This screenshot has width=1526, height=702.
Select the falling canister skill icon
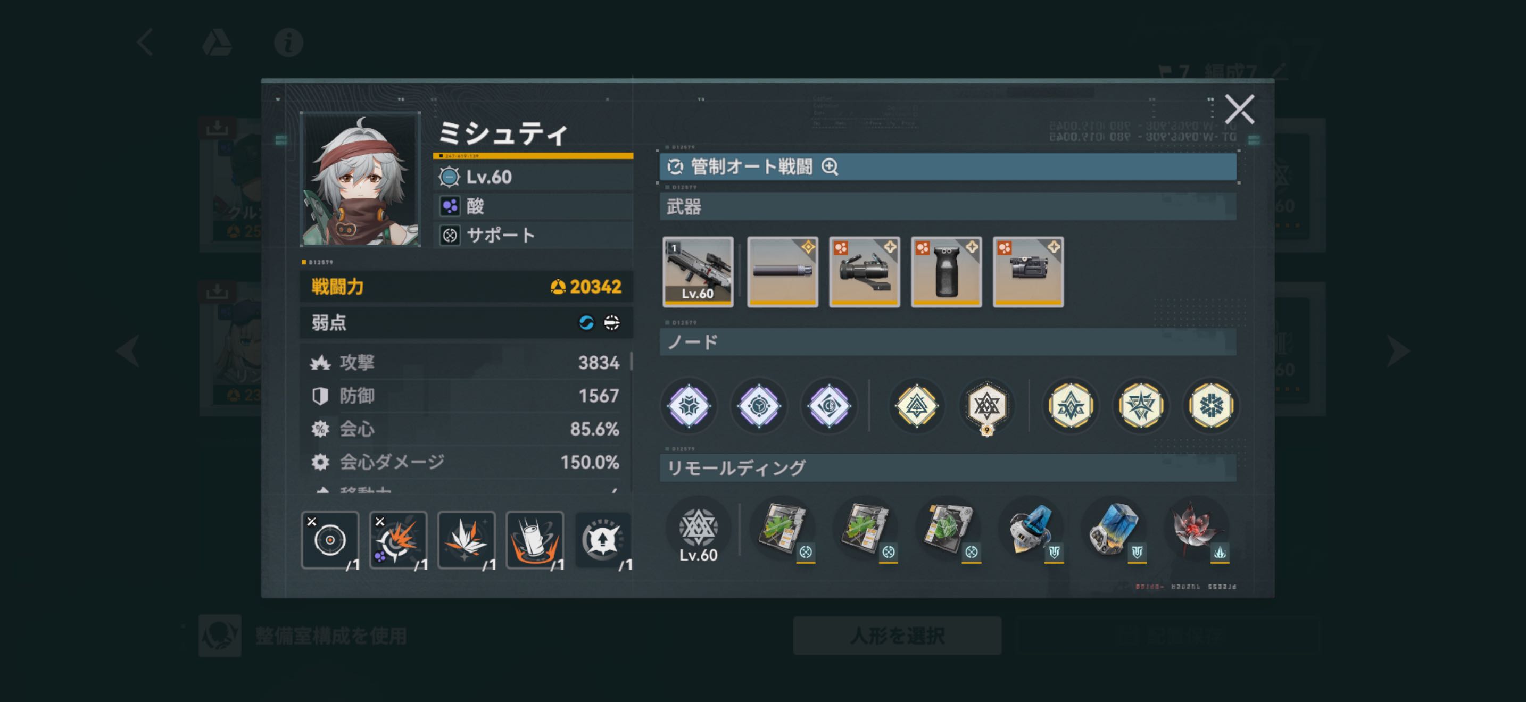(535, 540)
